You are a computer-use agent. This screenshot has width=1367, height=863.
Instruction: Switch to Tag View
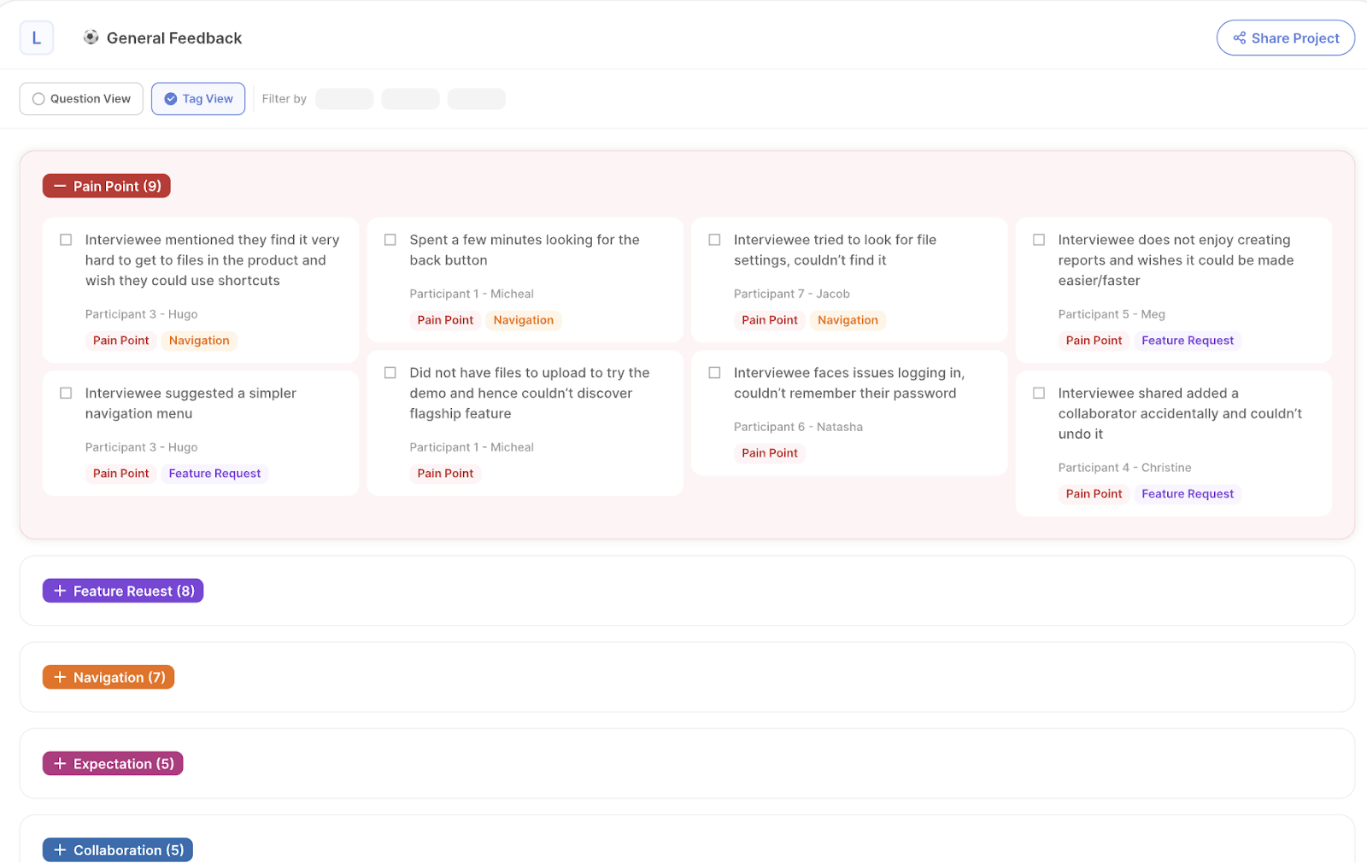198,99
